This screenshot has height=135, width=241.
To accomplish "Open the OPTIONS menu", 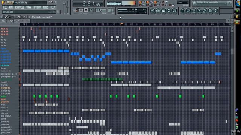I will tap(37, 7).
